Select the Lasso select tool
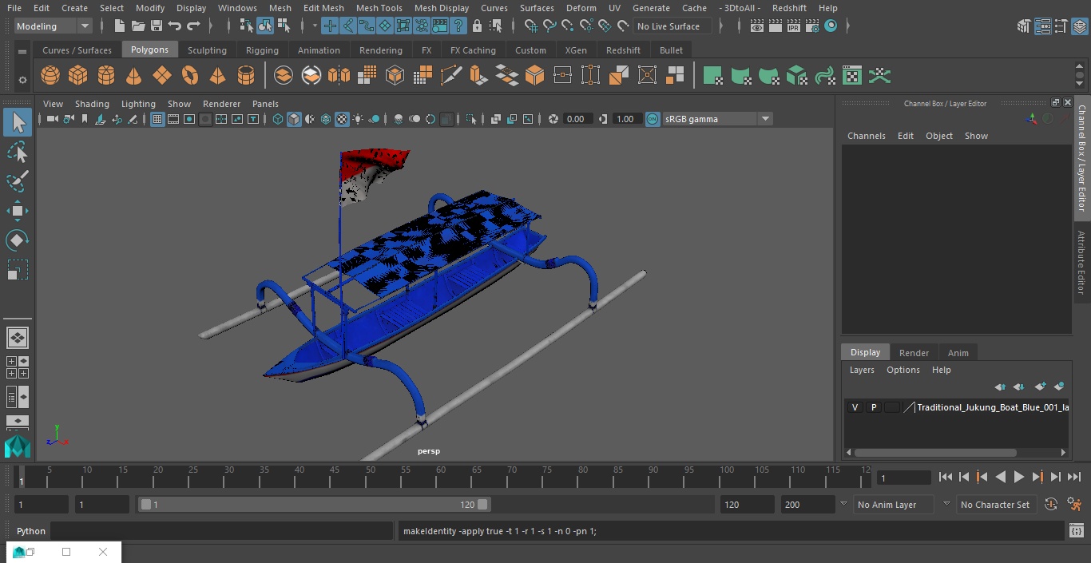1091x563 pixels. pyautogui.click(x=18, y=152)
